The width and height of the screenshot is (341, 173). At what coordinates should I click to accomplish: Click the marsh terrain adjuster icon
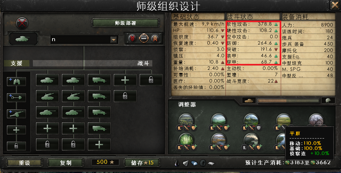tap(219, 139)
